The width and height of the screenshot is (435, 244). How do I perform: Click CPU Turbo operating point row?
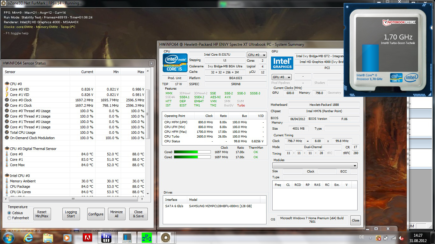(214, 136)
